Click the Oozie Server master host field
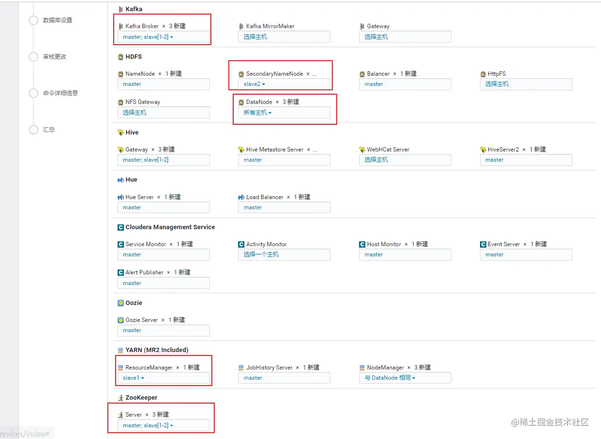This screenshot has height=439, width=601. 164,330
